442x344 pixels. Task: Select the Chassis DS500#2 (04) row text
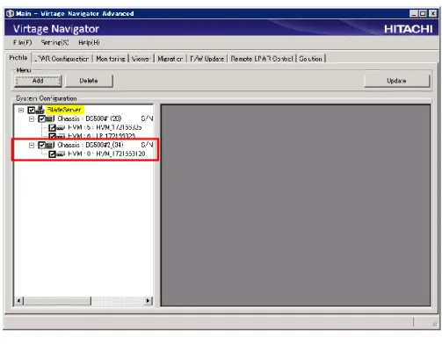coord(91,145)
